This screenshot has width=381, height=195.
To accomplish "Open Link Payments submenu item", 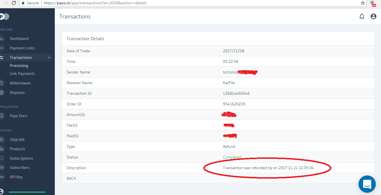I will 22,74.
